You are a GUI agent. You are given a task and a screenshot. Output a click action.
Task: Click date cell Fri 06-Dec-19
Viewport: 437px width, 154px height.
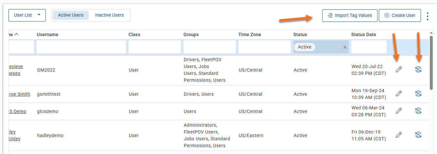pos(369,135)
